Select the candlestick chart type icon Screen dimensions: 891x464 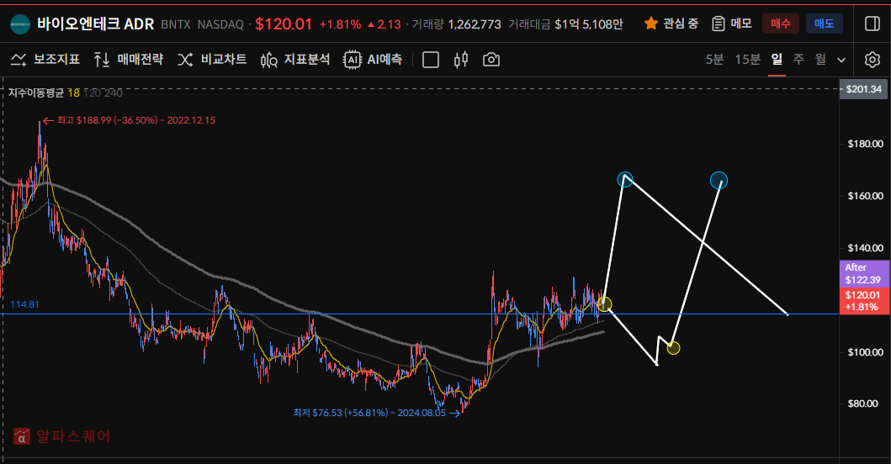[x=461, y=60]
